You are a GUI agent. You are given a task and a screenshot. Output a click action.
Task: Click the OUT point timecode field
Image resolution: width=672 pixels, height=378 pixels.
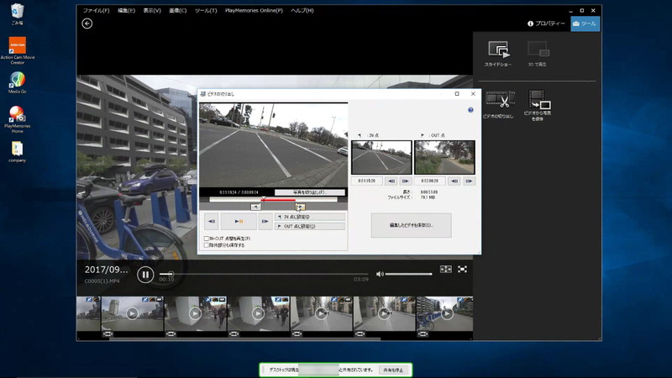coord(430,181)
